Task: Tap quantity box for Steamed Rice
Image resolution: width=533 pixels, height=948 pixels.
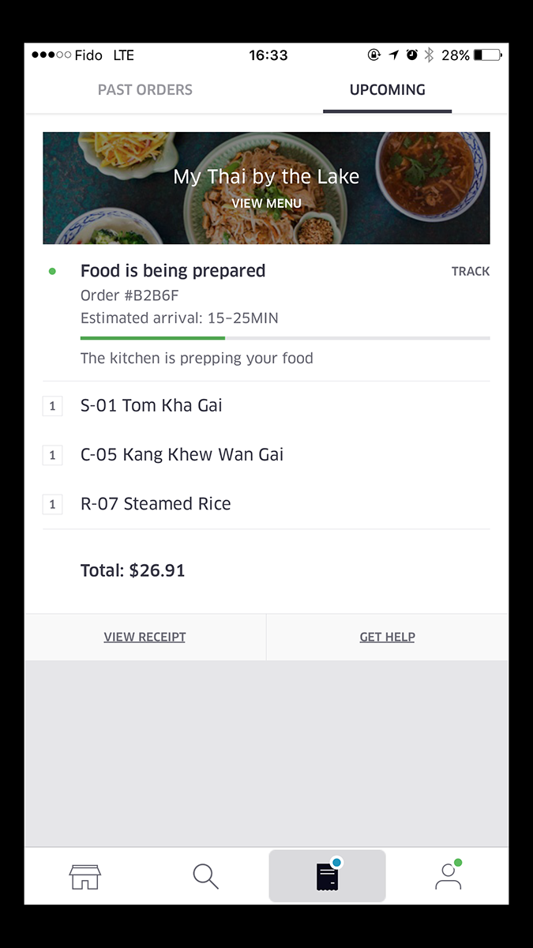Action: point(52,504)
